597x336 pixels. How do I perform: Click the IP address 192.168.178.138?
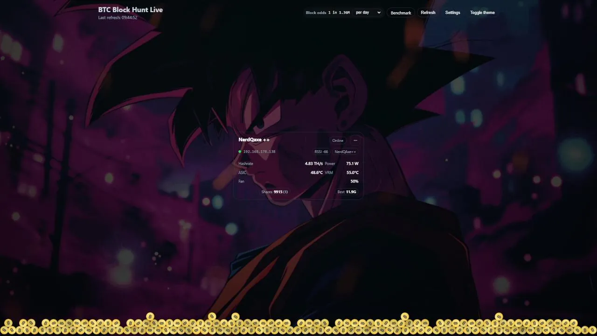259,152
